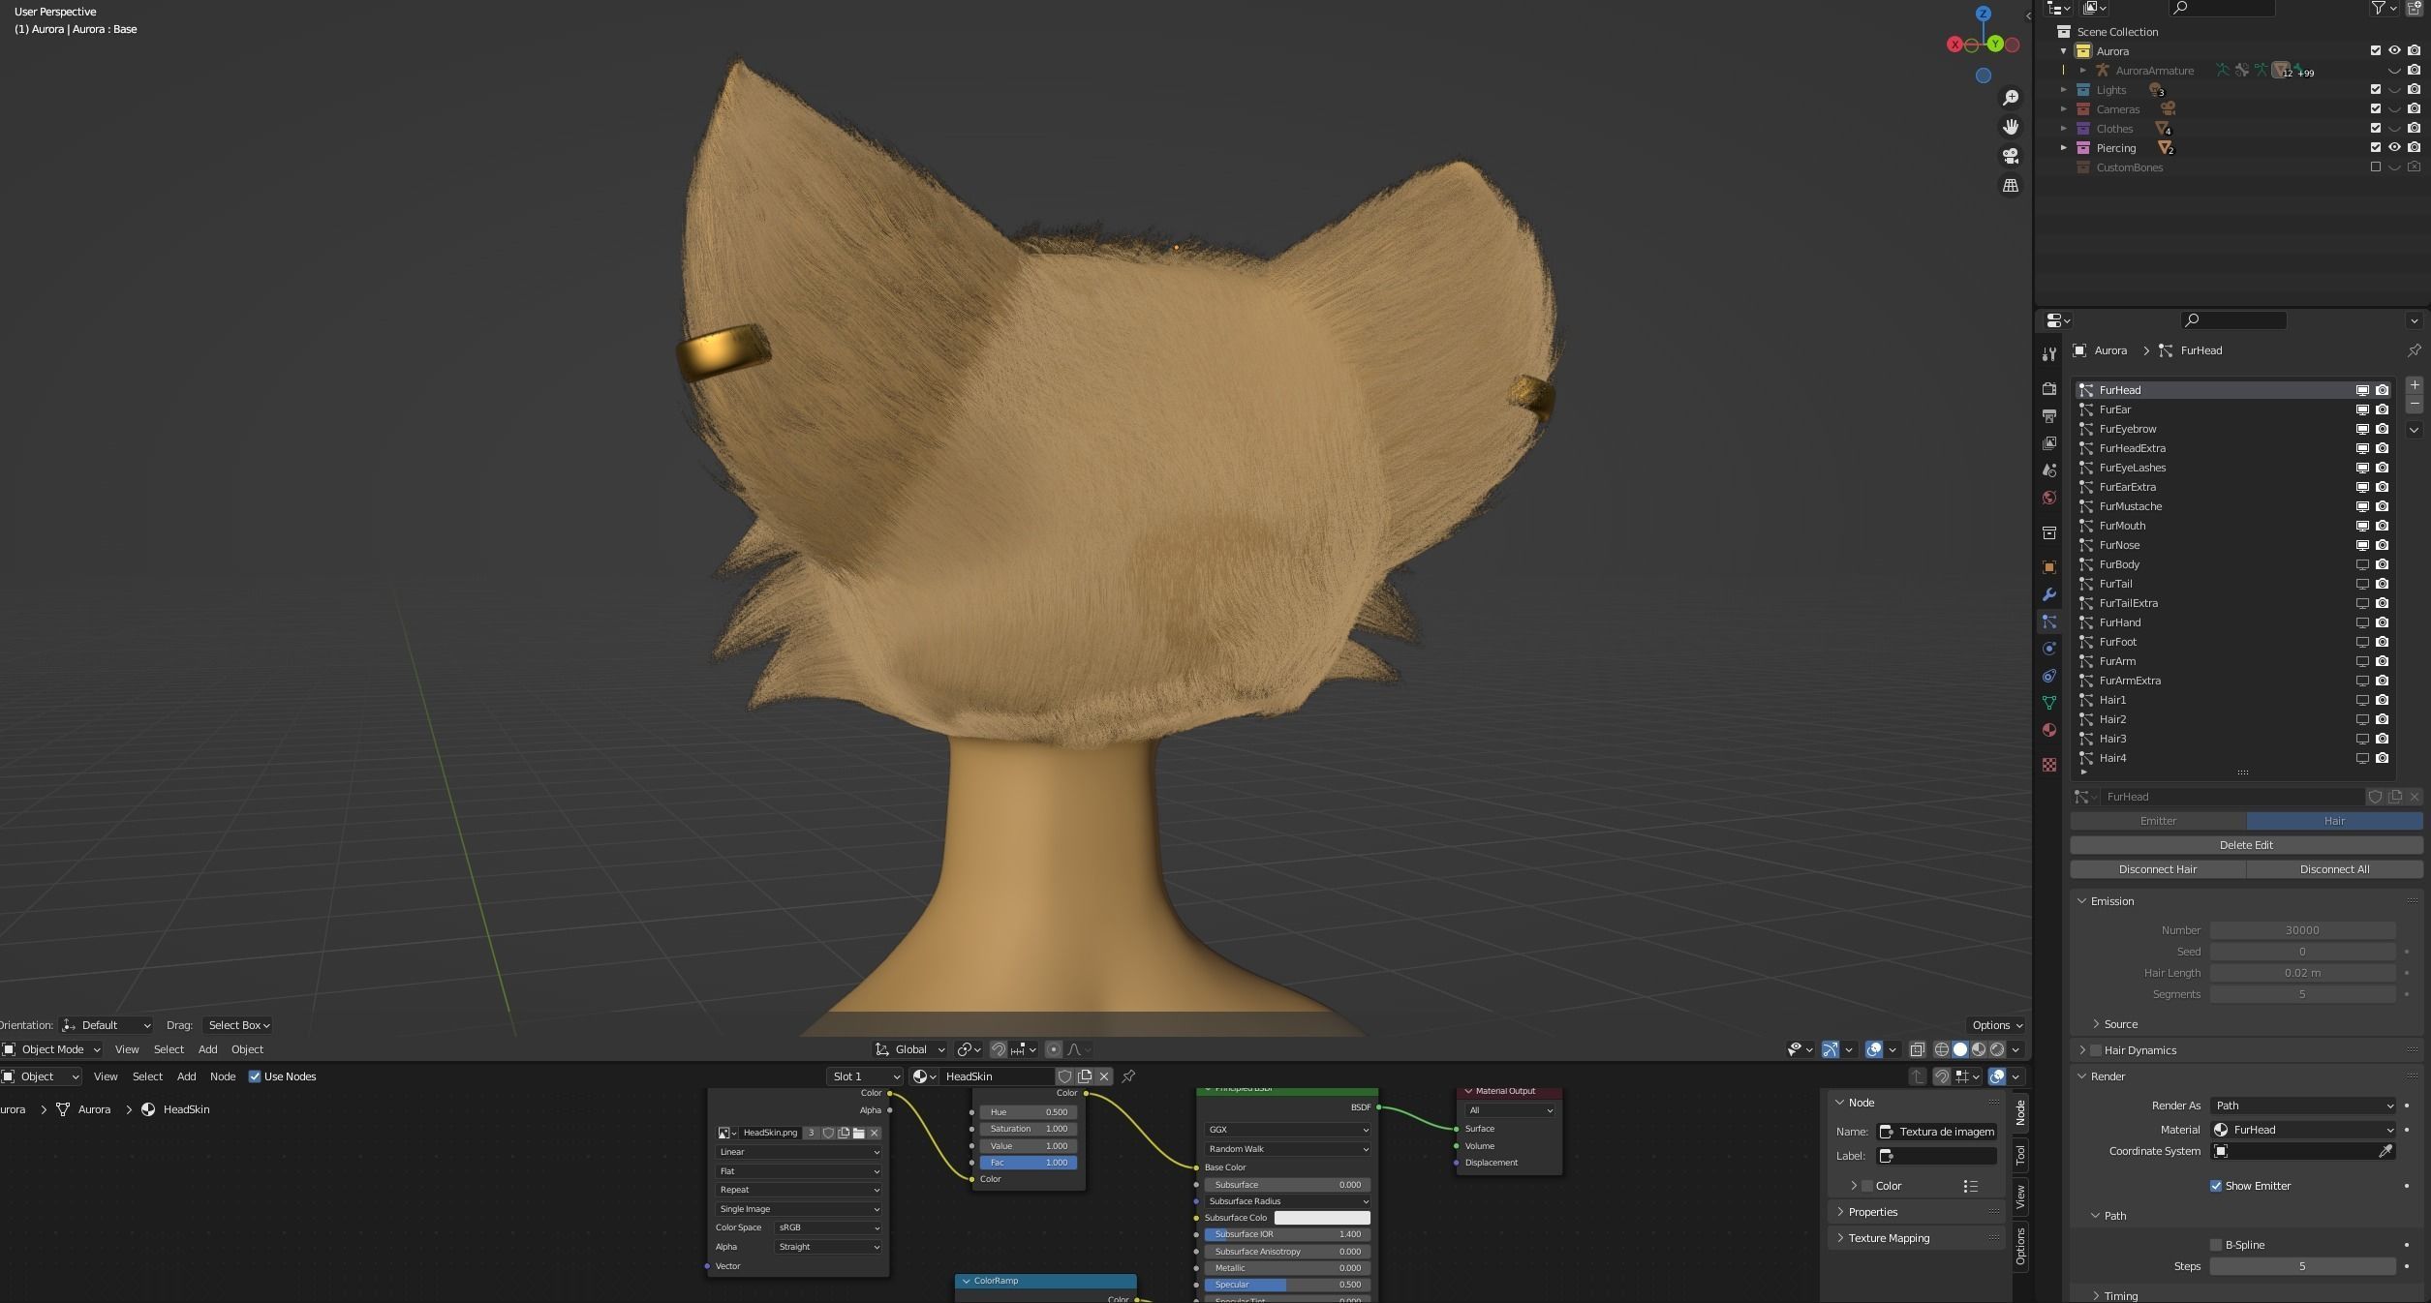This screenshot has height=1303, width=2431.
Task: Toggle X-Ray display in viewport header
Action: 1917,1049
